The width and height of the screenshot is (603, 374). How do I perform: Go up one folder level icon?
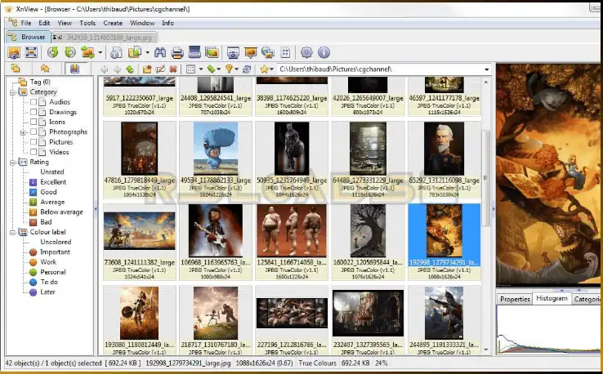tap(130, 69)
